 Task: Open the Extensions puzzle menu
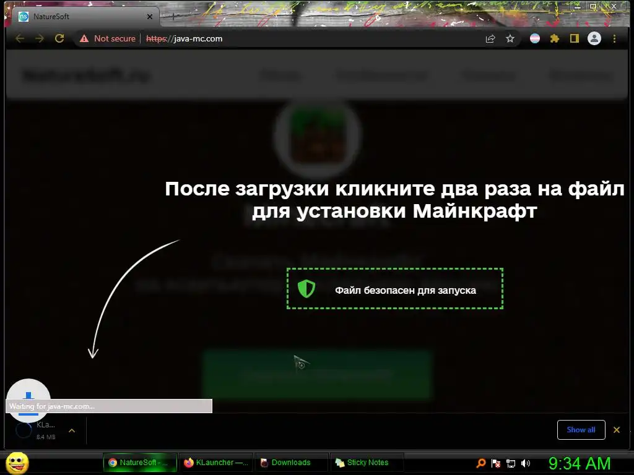[554, 39]
